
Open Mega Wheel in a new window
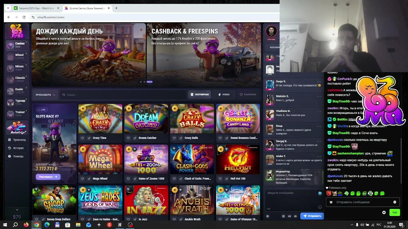(x=89, y=179)
